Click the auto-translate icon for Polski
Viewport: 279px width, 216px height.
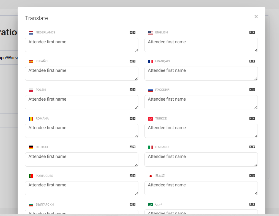pyautogui.click(x=133, y=90)
